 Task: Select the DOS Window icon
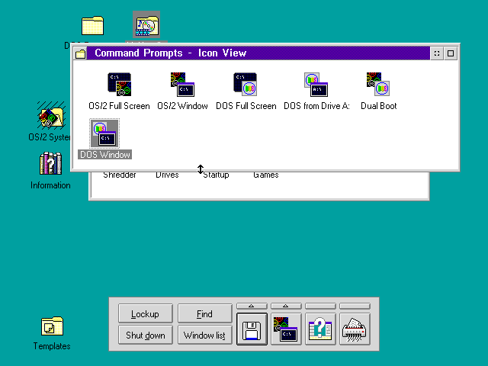pyautogui.click(x=104, y=133)
